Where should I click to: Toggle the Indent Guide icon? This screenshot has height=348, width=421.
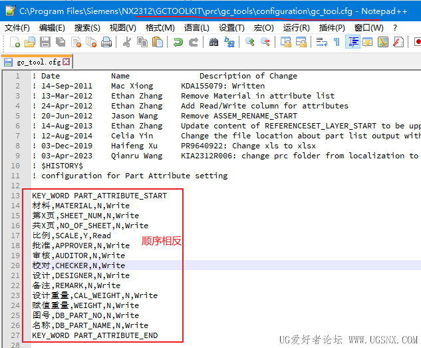point(352,42)
